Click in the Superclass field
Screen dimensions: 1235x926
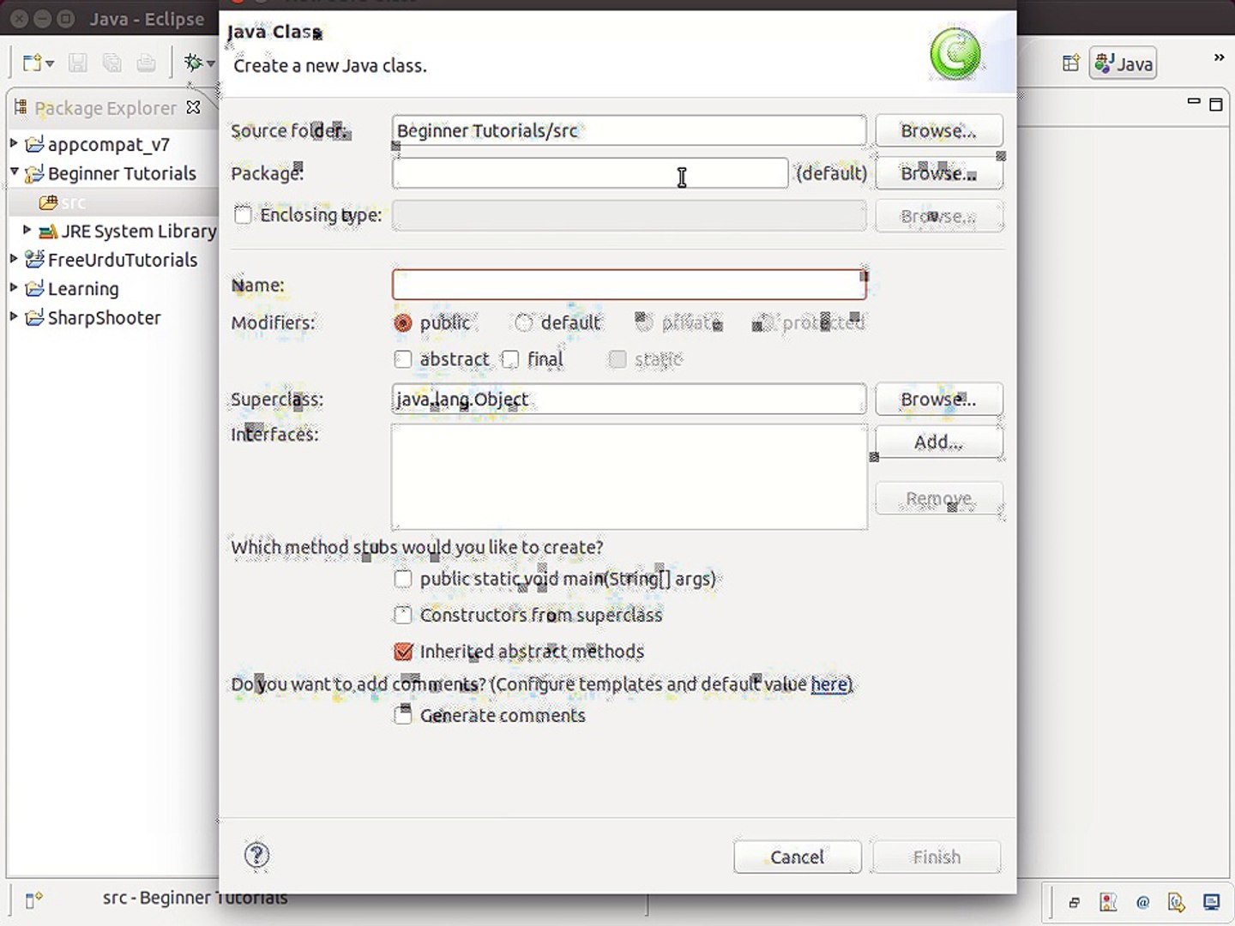(x=629, y=399)
